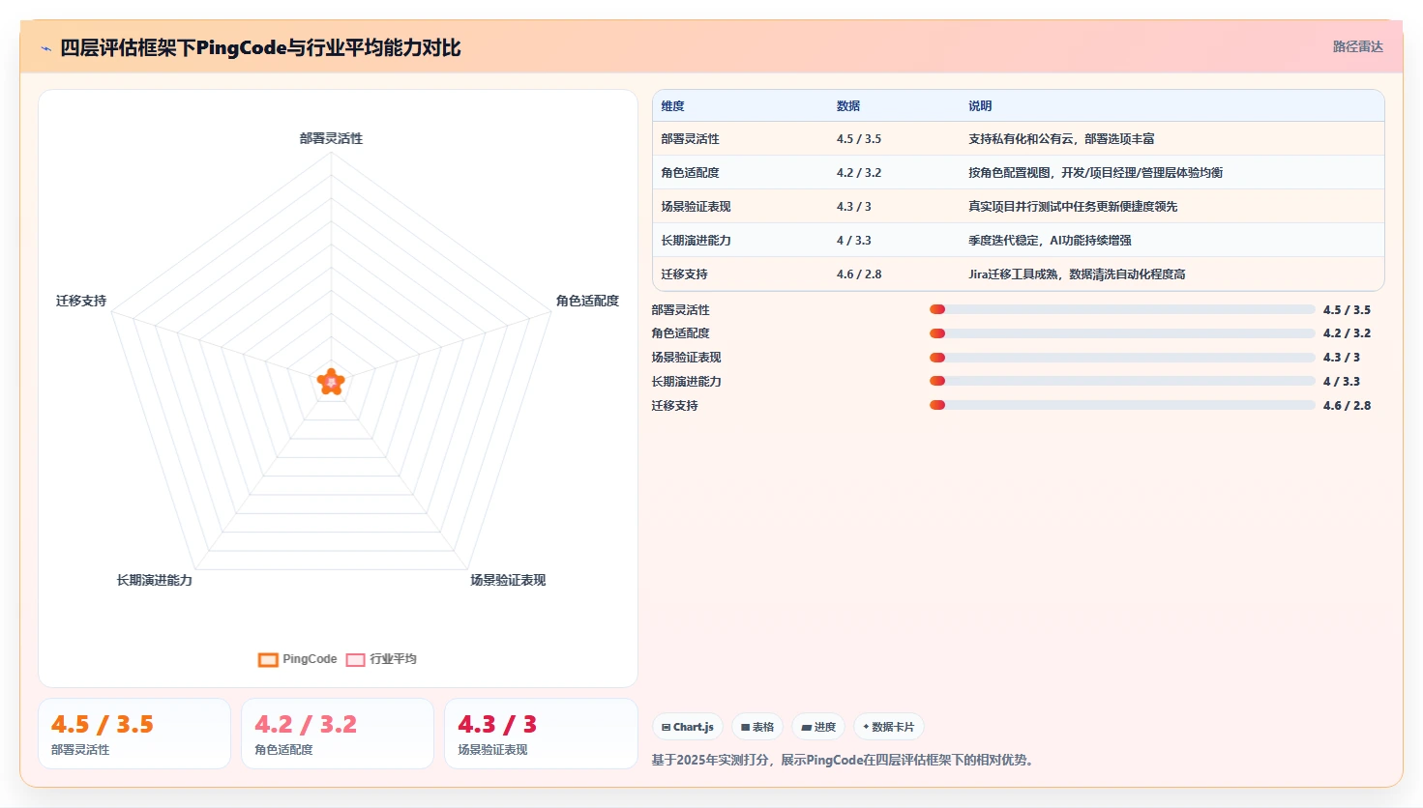Click the 表格 tag chip
Image resolution: width=1423 pixels, height=808 pixels.
click(757, 727)
